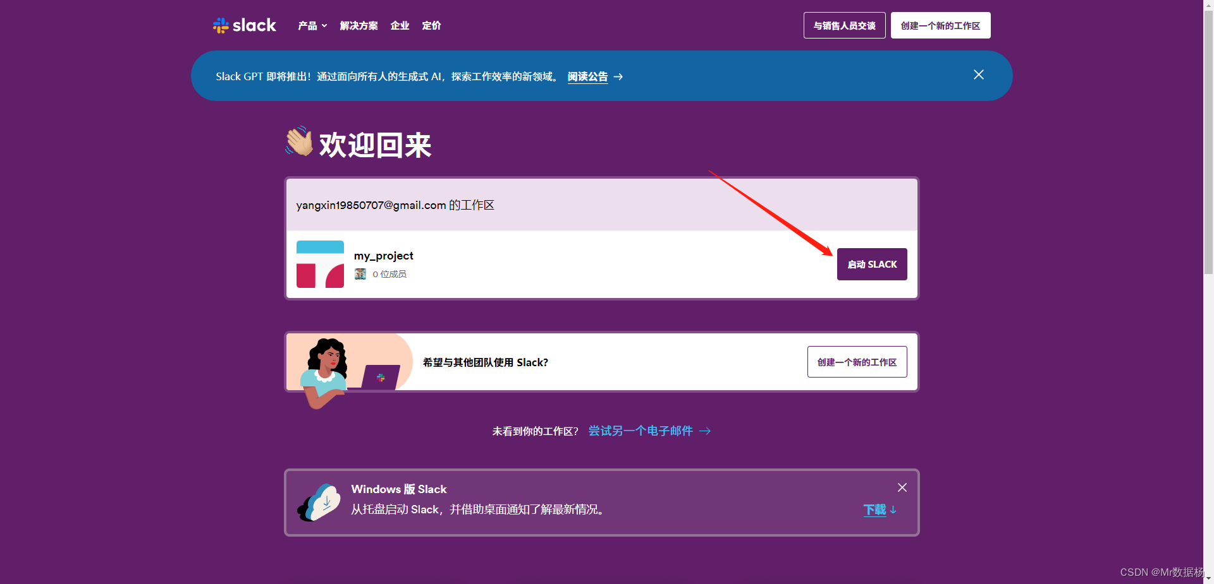
Task: Click the scrollbar down arrow
Action: (1208, 578)
